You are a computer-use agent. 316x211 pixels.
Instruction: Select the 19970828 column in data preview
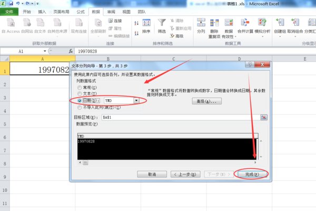166,149
